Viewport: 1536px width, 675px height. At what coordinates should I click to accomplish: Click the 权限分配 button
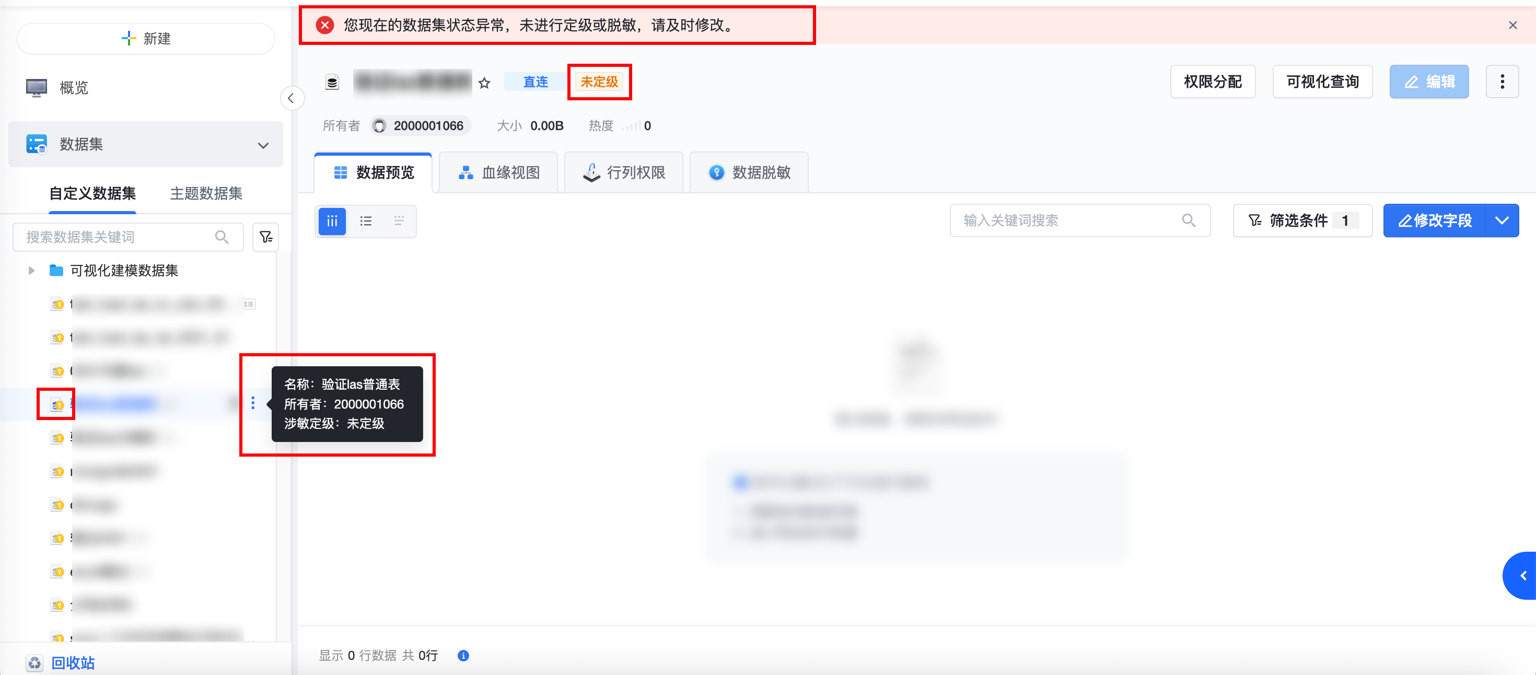click(1212, 82)
